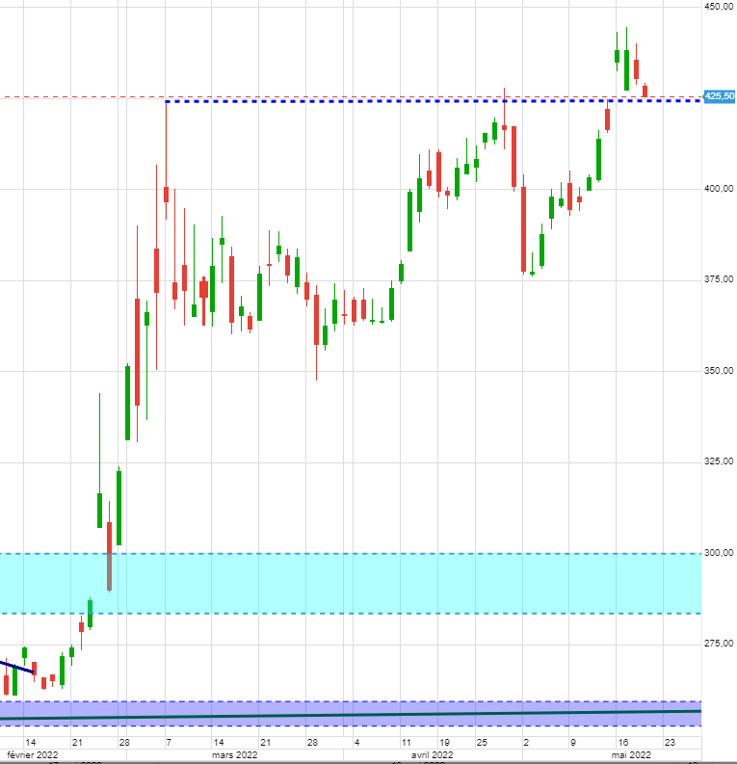
Task: Click the short dark blue trendline segment
Action: tap(19, 667)
